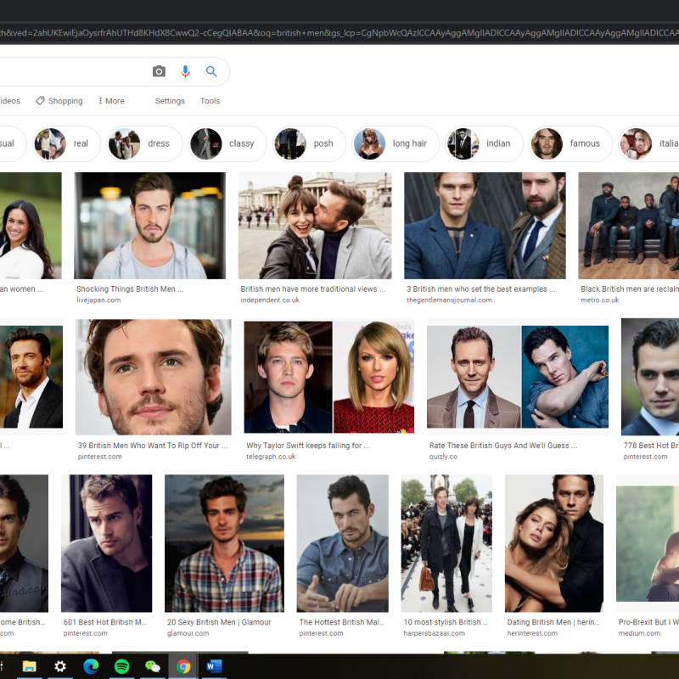Image resolution: width=679 pixels, height=679 pixels.
Task: Start voice search with microphone icon
Action: 185,72
